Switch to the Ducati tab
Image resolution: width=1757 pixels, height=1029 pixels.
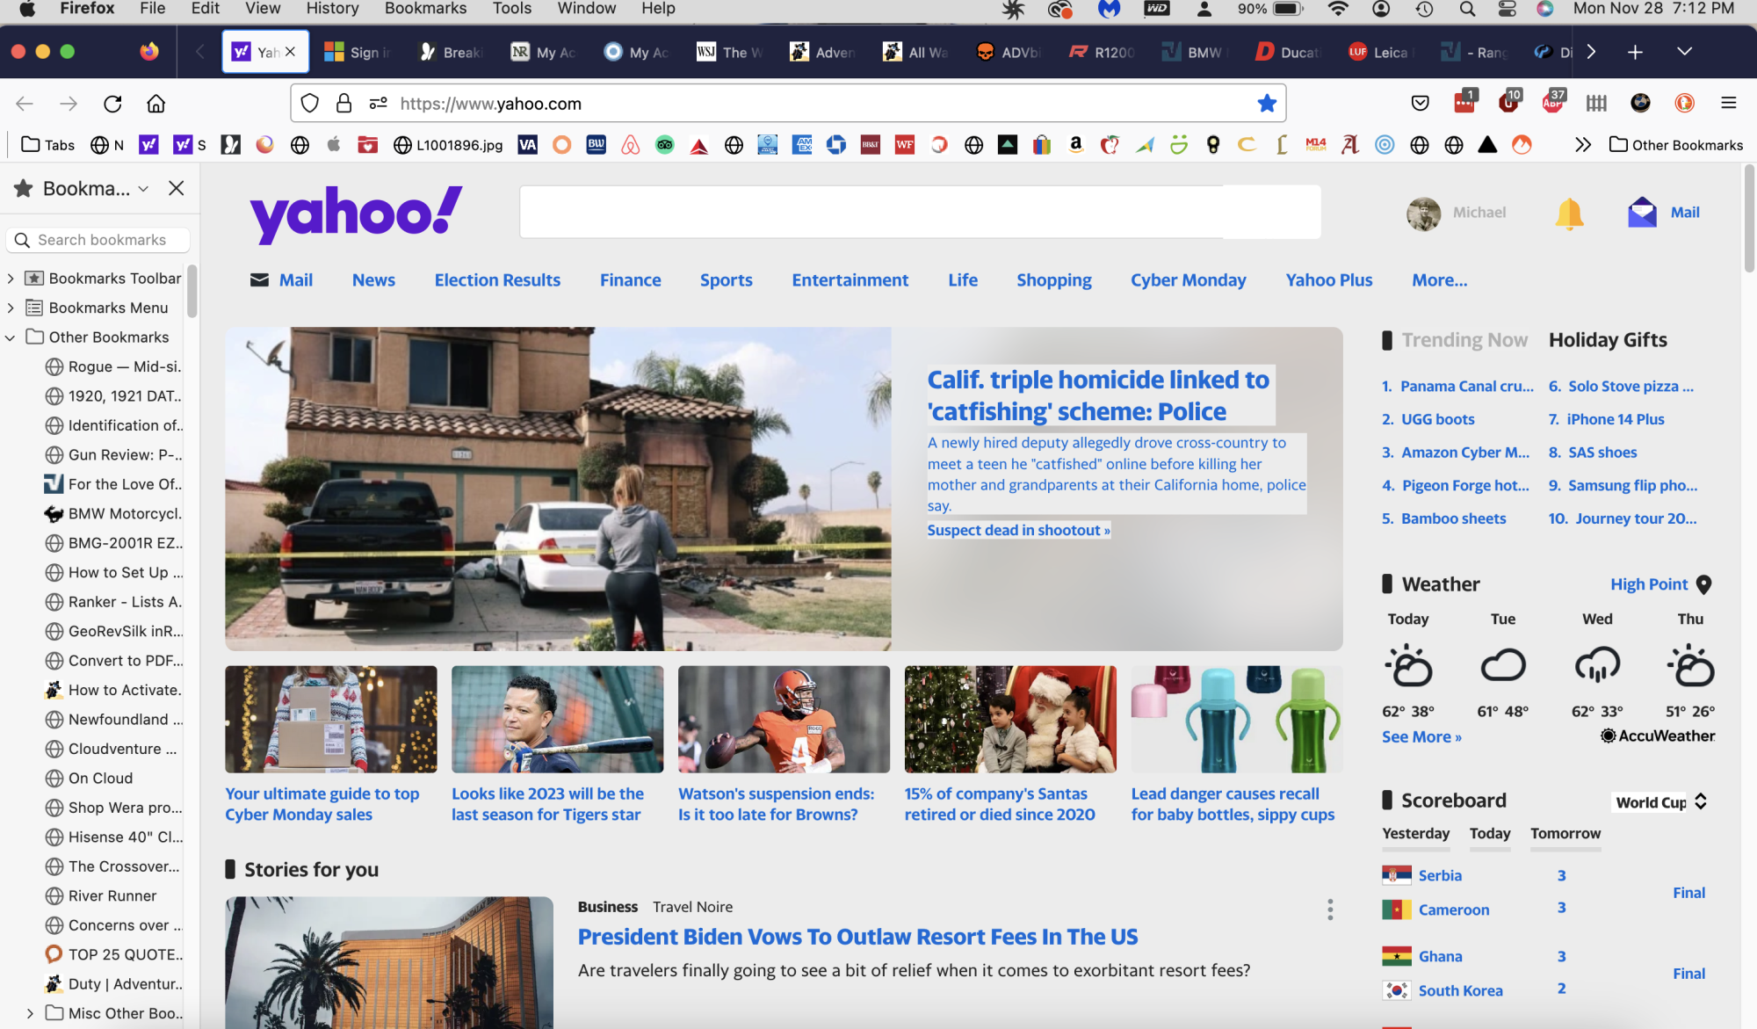(x=1286, y=52)
